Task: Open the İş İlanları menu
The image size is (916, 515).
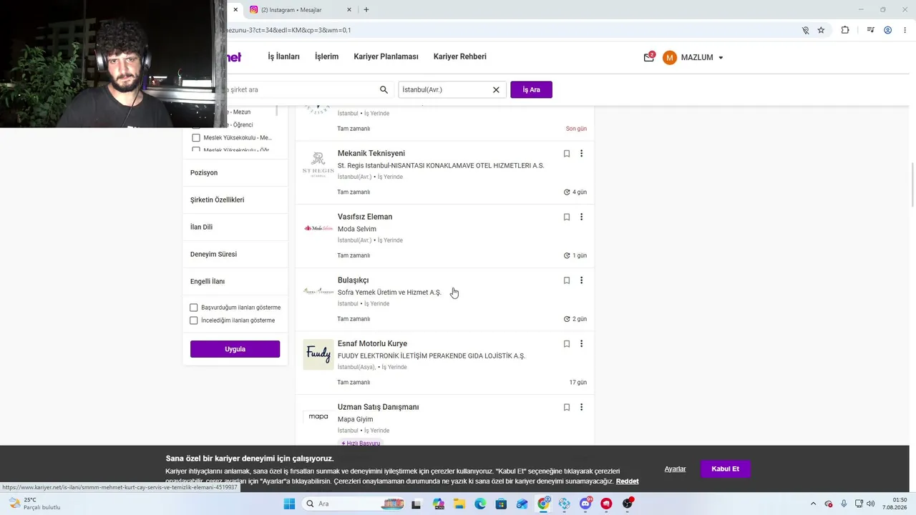Action: pos(283,57)
